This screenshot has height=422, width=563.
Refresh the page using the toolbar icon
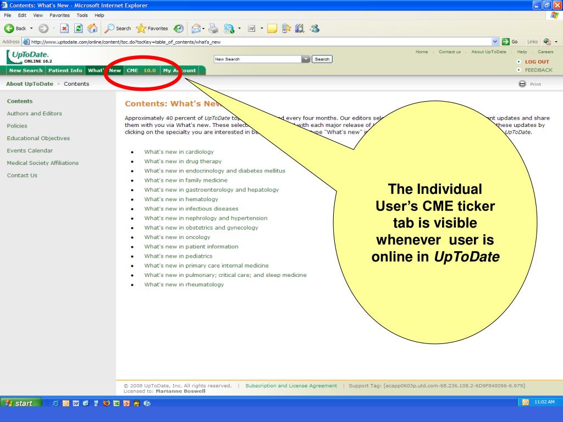[78, 29]
